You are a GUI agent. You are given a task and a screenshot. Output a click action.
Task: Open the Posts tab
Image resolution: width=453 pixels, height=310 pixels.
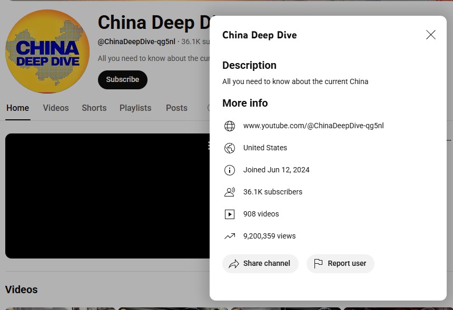pyautogui.click(x=176, y=108)
